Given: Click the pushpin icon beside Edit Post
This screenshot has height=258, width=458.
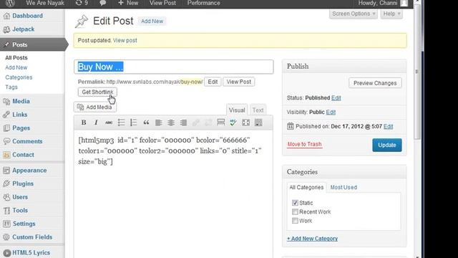Looking at the screenshot, I should click(82, 21).
